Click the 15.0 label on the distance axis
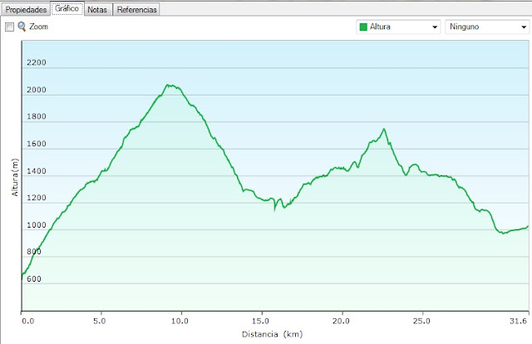This screenshot has height=344, width=532. tap(262, 320)
